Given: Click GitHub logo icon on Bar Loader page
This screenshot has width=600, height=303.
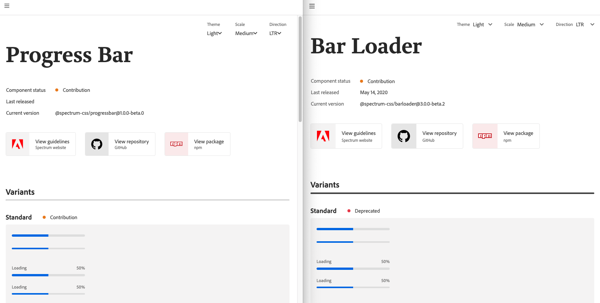Looking at the screenshot, I should [404, 136].
